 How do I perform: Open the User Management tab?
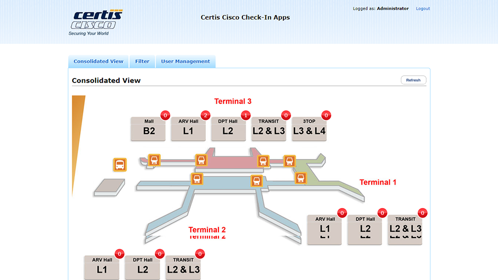pyautogui.click(x=185, y=61)
